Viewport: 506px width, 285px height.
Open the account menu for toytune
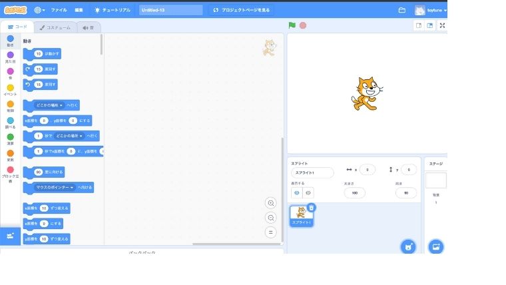[x=431, y=11]
